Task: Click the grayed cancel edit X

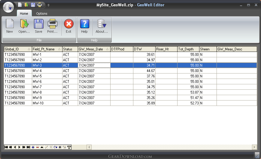Action: click(x=51, y=147)
